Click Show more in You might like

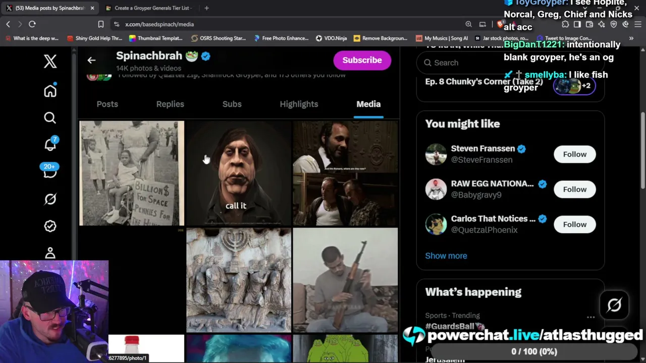(446, 256)
